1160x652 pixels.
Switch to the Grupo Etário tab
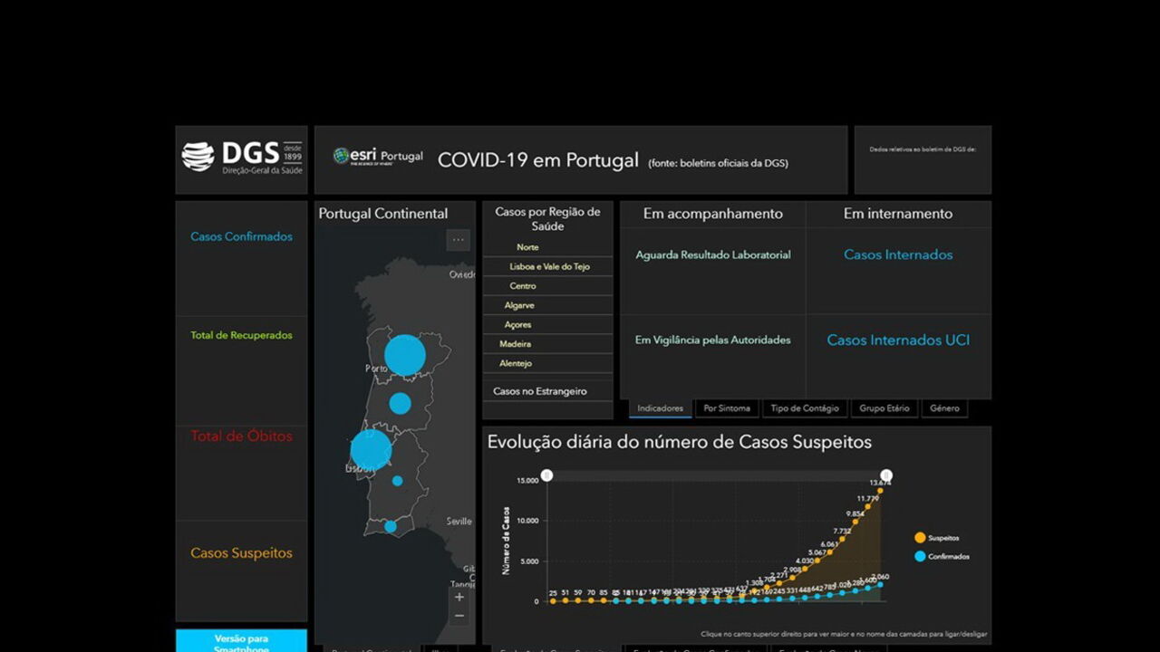(884, 408)
